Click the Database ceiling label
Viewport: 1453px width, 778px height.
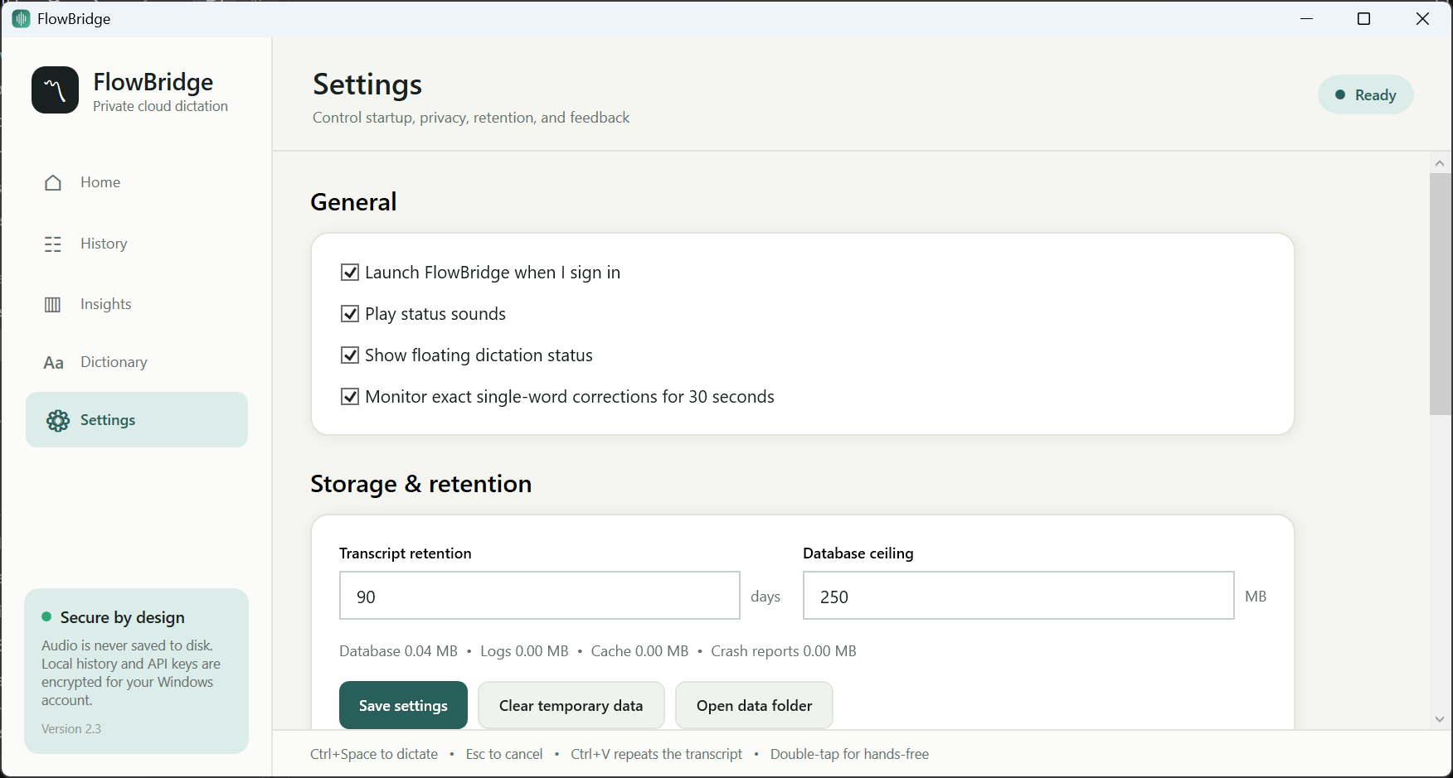click(x=858, y=553)
